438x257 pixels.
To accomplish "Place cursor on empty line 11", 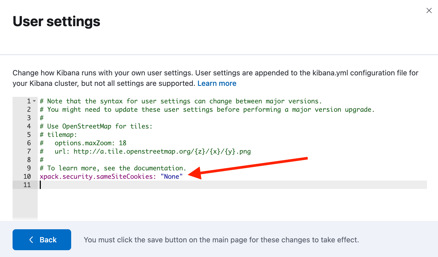I will click(233, 185).
